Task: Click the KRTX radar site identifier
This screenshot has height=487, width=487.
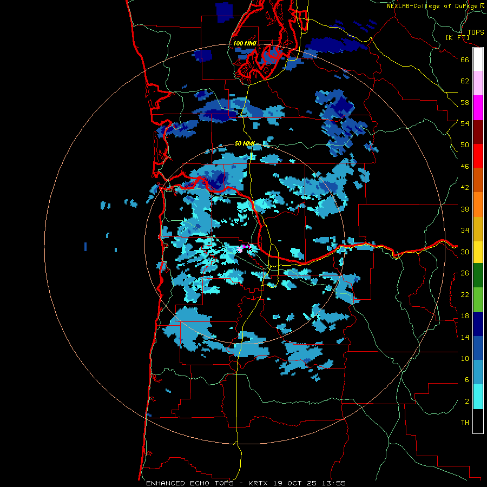Action: pos(259,483)
